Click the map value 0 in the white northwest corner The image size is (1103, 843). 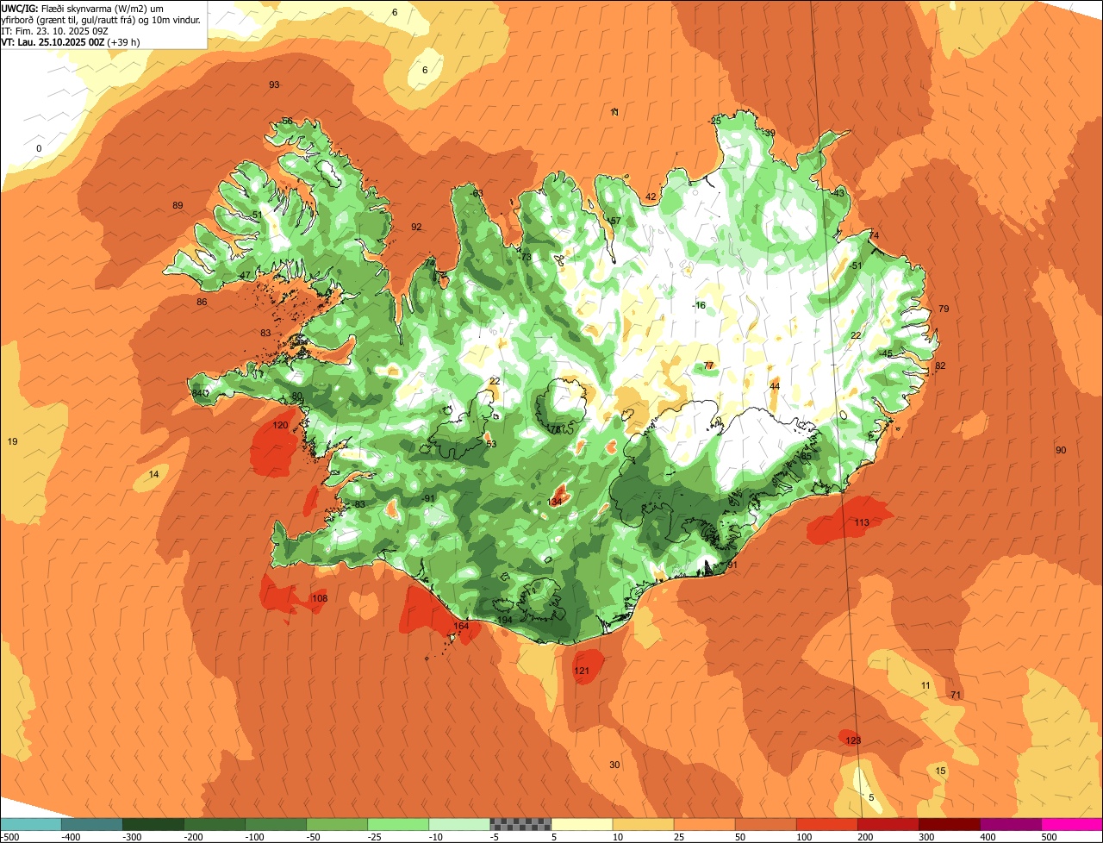click(x=39, y=148)
